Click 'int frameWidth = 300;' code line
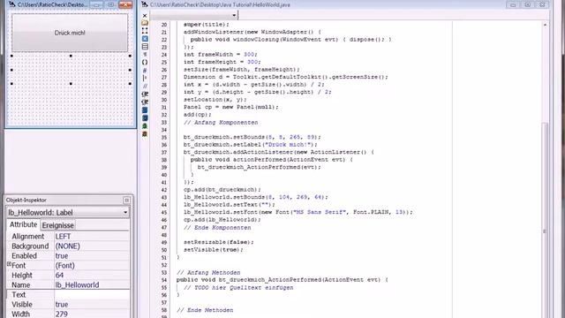The width and height of the screenshot is (565, 318). coord(221,55)
